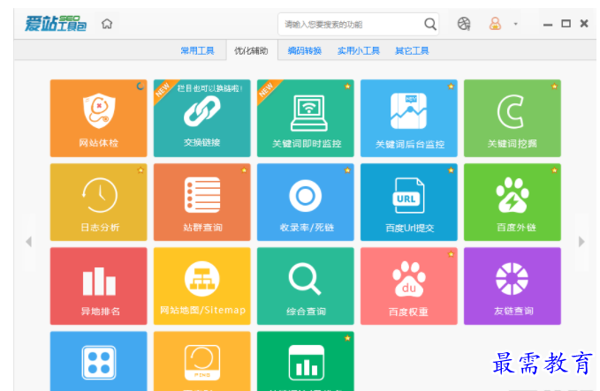Image resolution: width=600 pixels, height=391 pixels.
Task: Open the blue four-dots tile
Action: coord(98,361)
